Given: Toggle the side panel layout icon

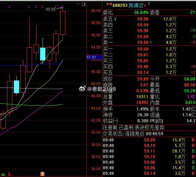Looking at the screenshot, I should pyautogui.click(x=84, y=4).
